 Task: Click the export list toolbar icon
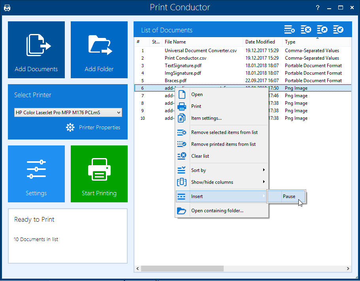[x=322, y=30]
